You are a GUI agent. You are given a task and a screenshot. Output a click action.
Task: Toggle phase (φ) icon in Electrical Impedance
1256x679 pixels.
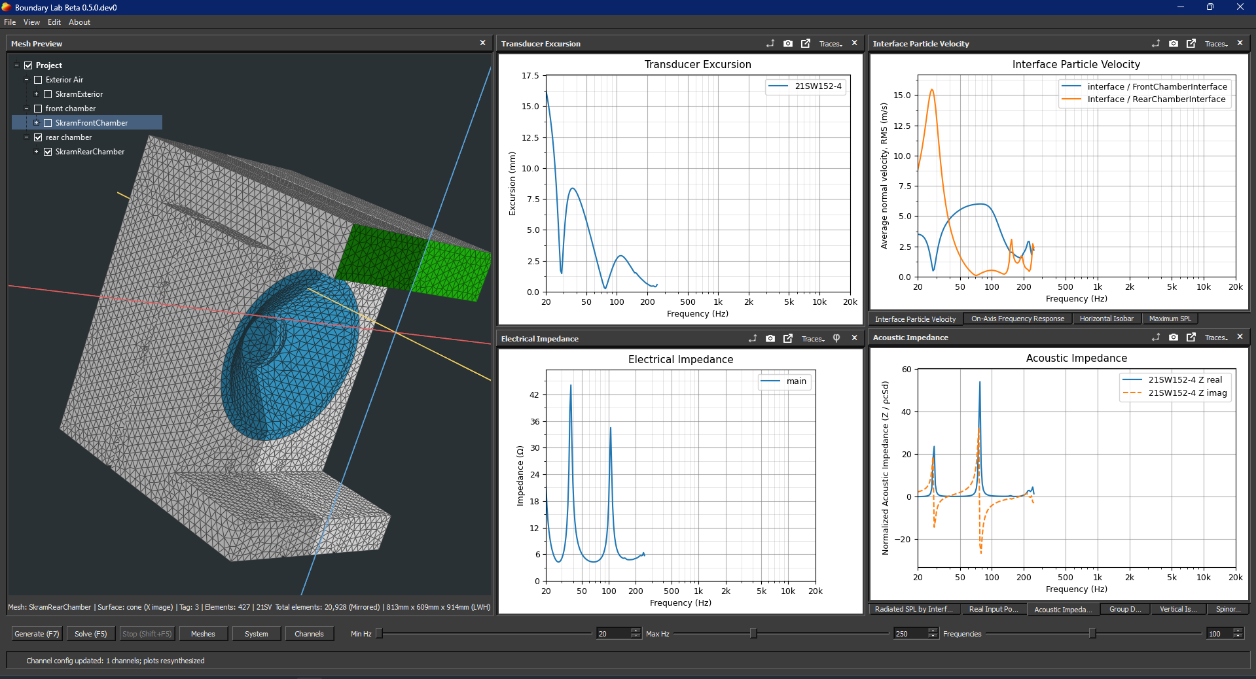(x=836, y=338)
